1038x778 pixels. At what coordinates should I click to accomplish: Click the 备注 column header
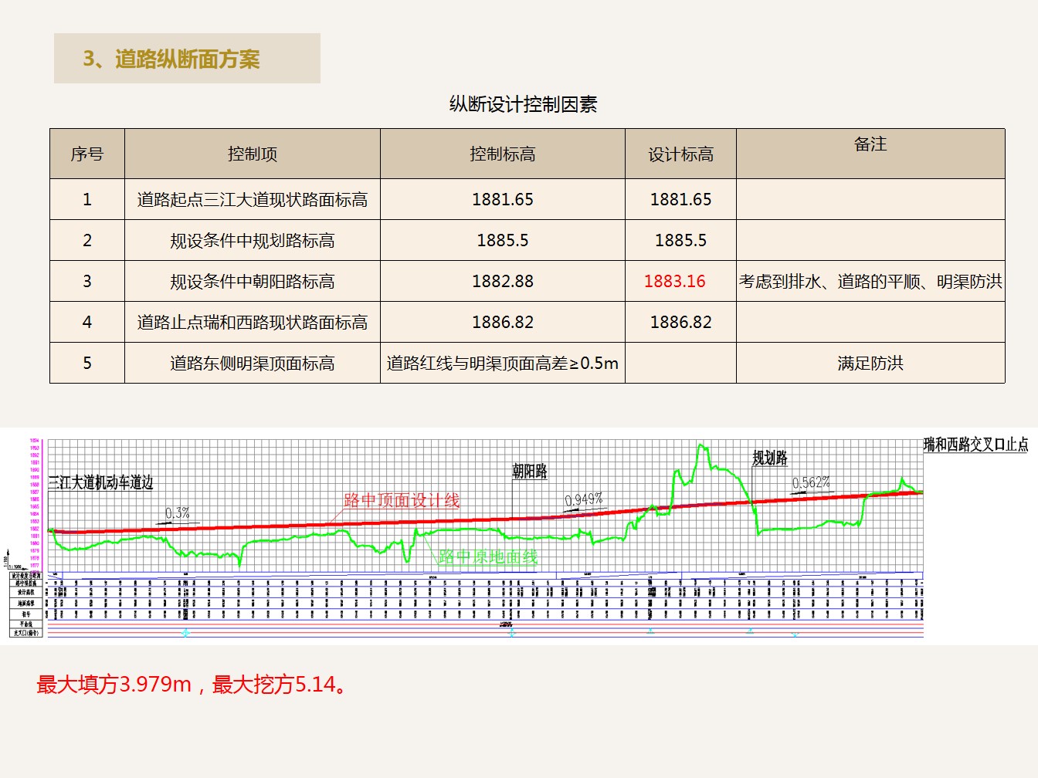[x=870, y=144]
